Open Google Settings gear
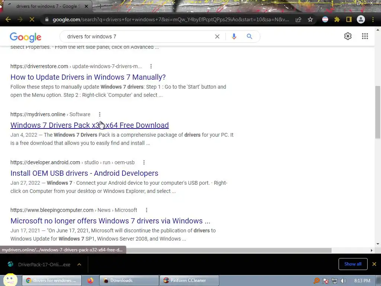 click(x=348, y=36)
